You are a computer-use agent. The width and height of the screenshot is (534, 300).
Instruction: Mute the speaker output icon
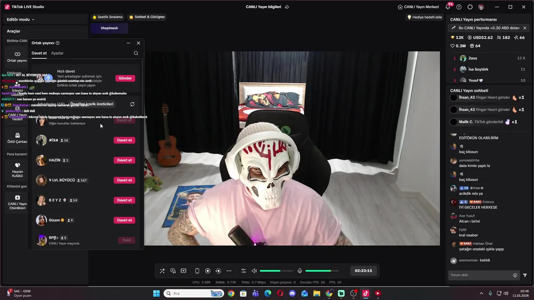(254, 271)
